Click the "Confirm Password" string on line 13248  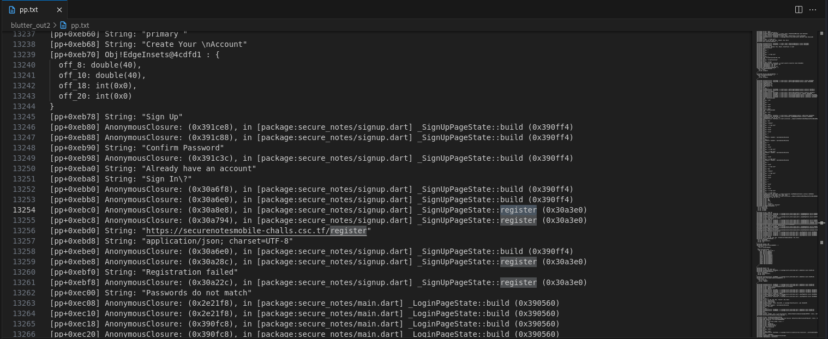click(183, 148)
